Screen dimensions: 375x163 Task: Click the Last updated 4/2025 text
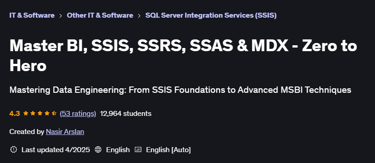point(56,150)
